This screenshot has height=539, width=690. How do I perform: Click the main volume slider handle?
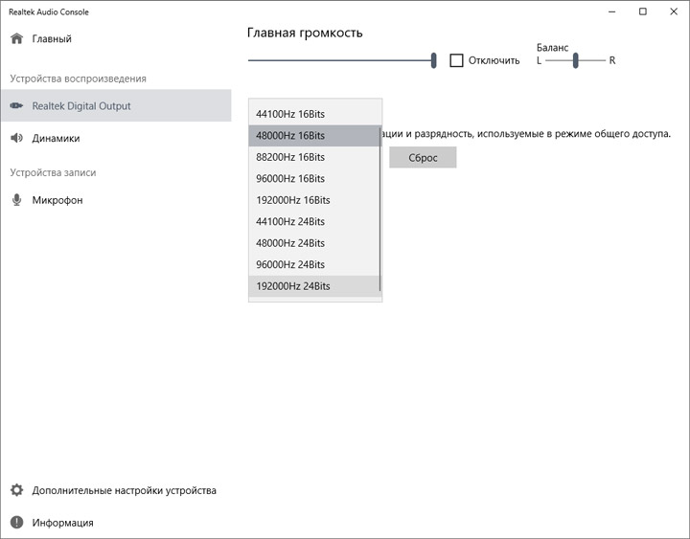point(434,60)
